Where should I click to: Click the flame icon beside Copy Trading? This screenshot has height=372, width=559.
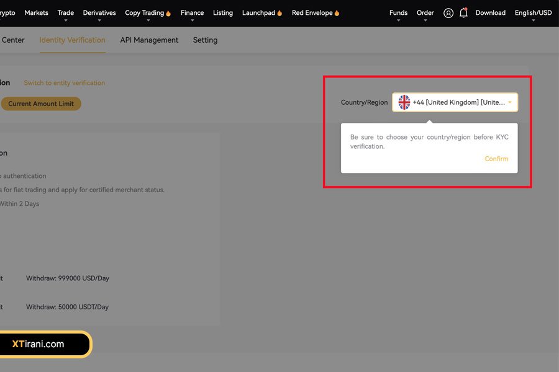pos(168,13)
